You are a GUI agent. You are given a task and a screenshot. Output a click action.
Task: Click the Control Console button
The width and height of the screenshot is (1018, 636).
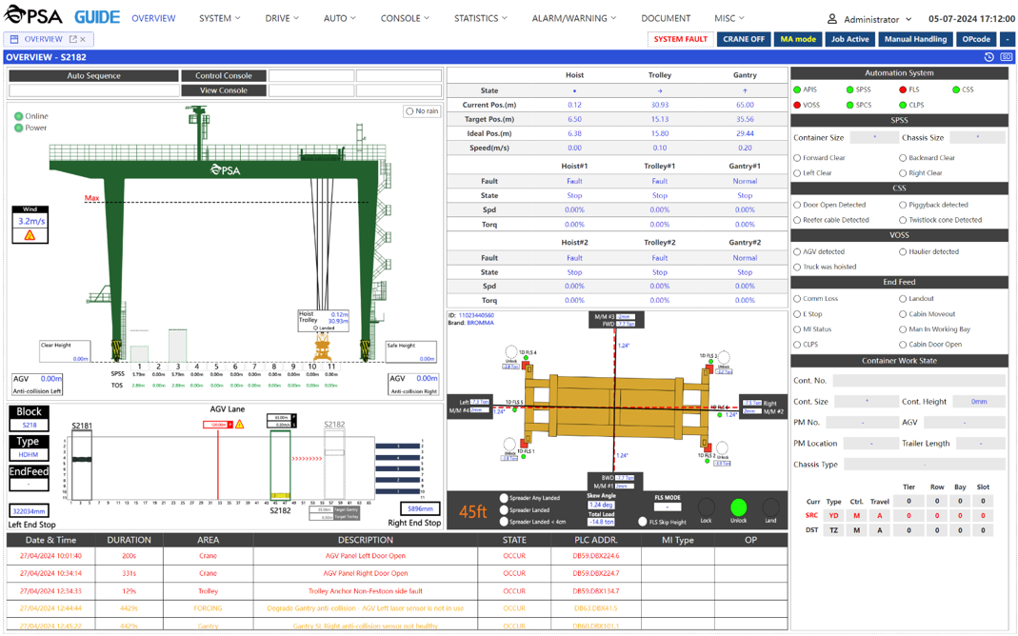(x=224, y=75)
